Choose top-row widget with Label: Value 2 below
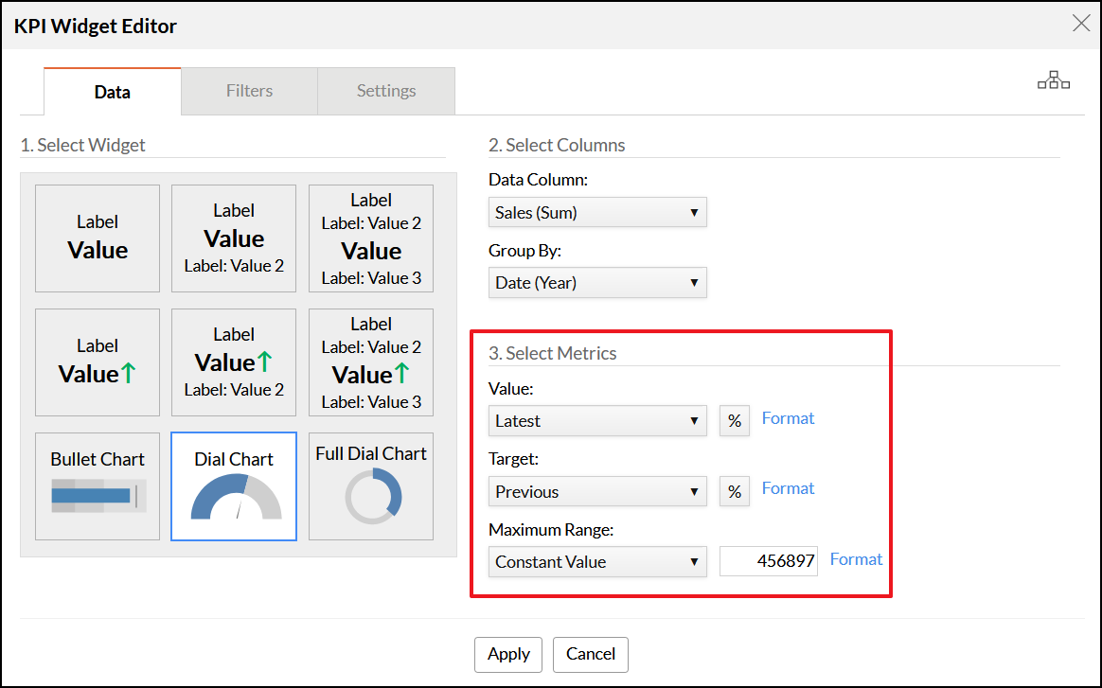Image resolution: width=1102 pixels, height=688 pixels. 234,238
